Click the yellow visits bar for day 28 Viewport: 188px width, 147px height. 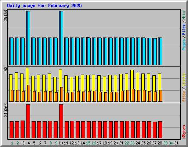pos(159,87)
